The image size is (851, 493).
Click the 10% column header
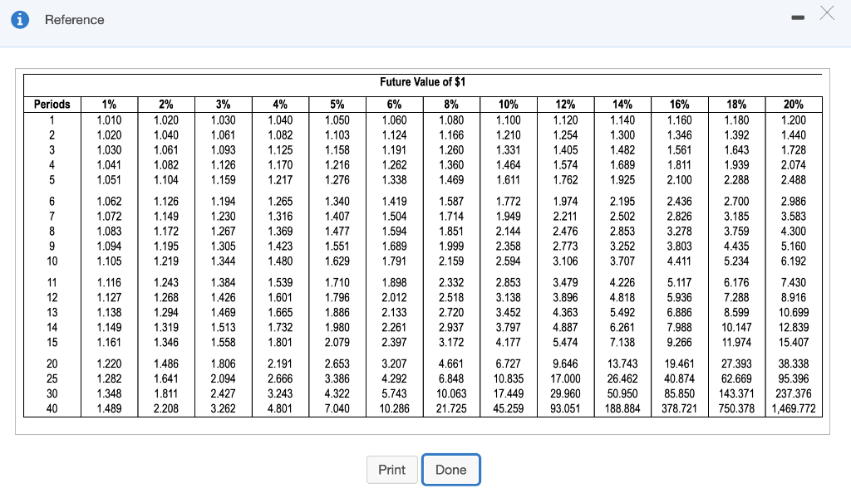coord(508,104)
